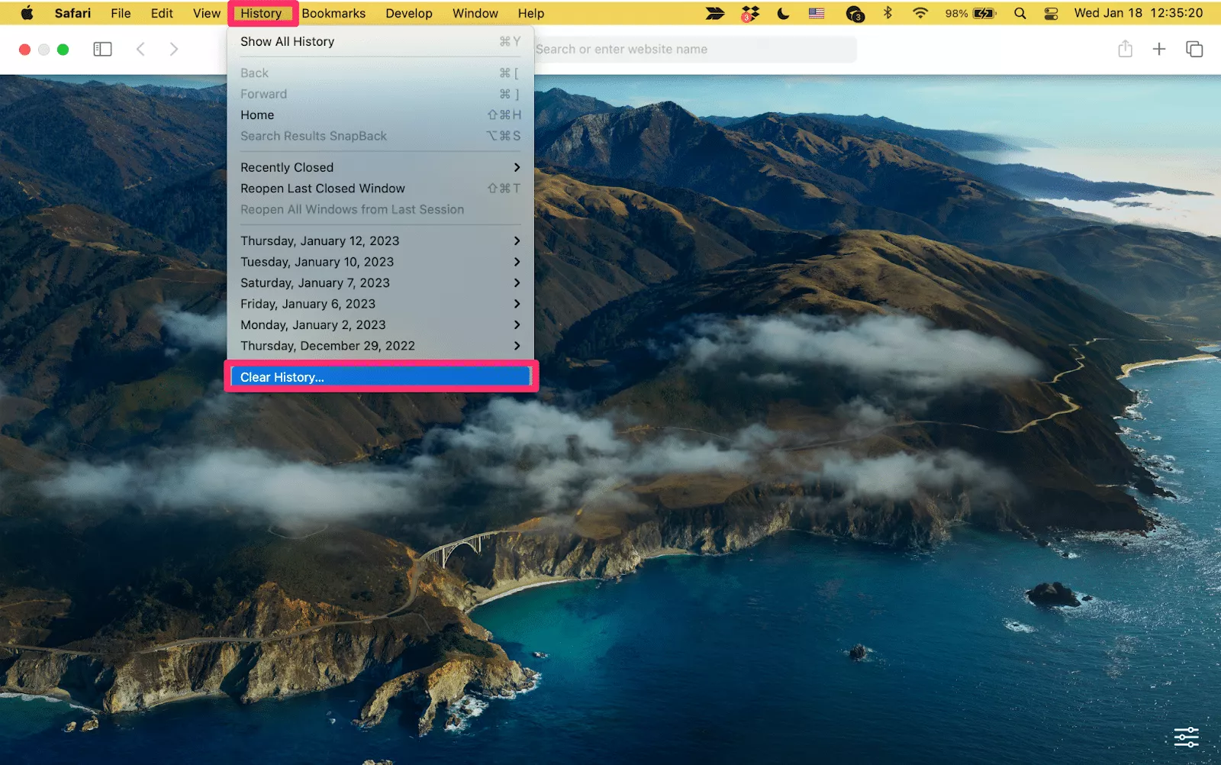The height and width of the screenshot is (765, 1221).
Task: Select Clear History… menu item
Action: [x=381, y=377]
